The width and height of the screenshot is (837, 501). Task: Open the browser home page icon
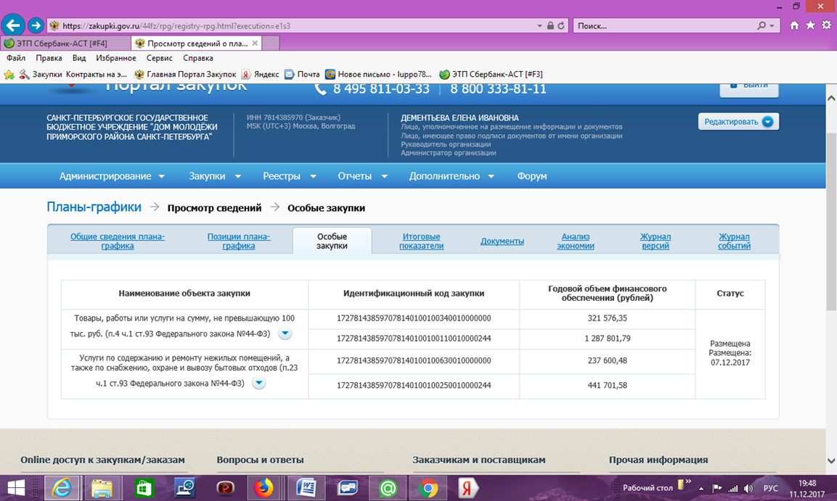[794, 25]
